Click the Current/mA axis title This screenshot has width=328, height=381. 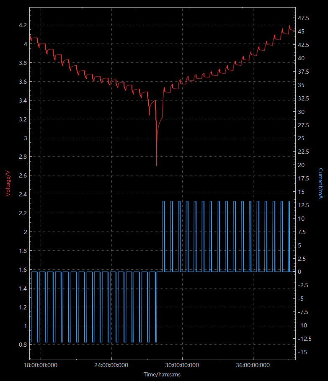point(321,183)
